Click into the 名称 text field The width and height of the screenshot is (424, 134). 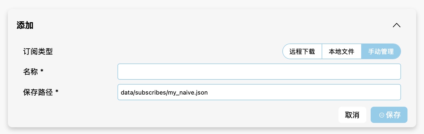click(x=259, y=72)
